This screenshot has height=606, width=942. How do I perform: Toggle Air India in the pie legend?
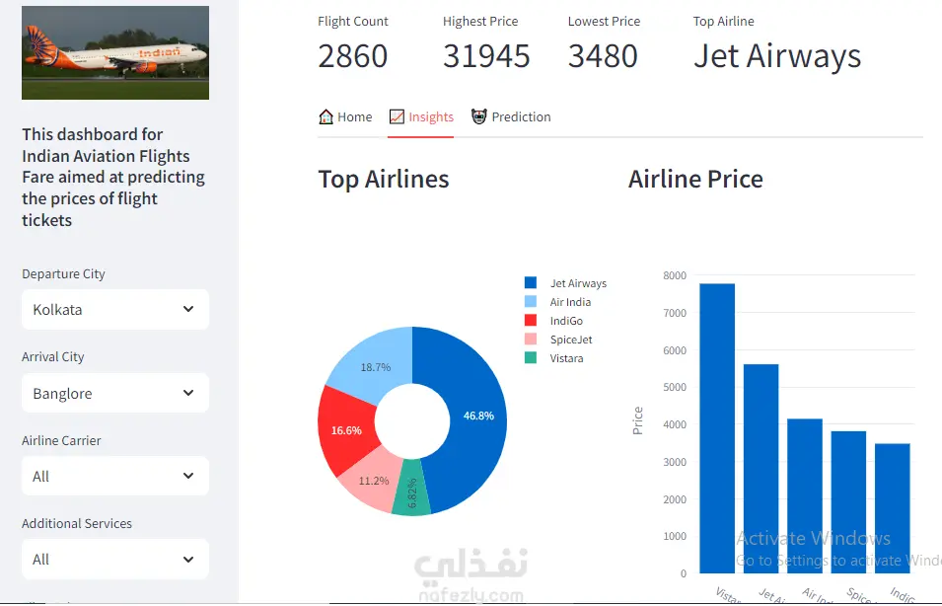click(570, 302)
